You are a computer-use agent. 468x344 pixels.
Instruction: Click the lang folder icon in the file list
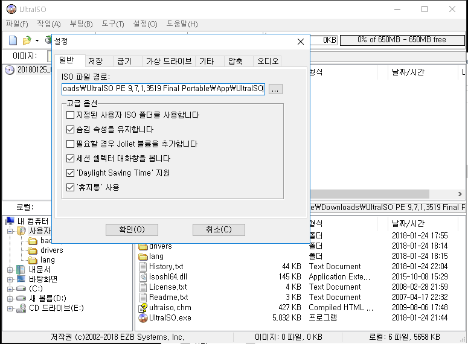143,256
